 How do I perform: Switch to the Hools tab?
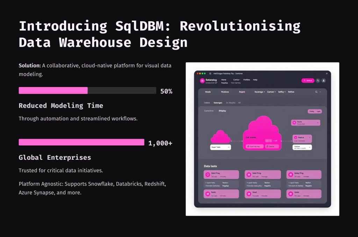coord(208,92)
